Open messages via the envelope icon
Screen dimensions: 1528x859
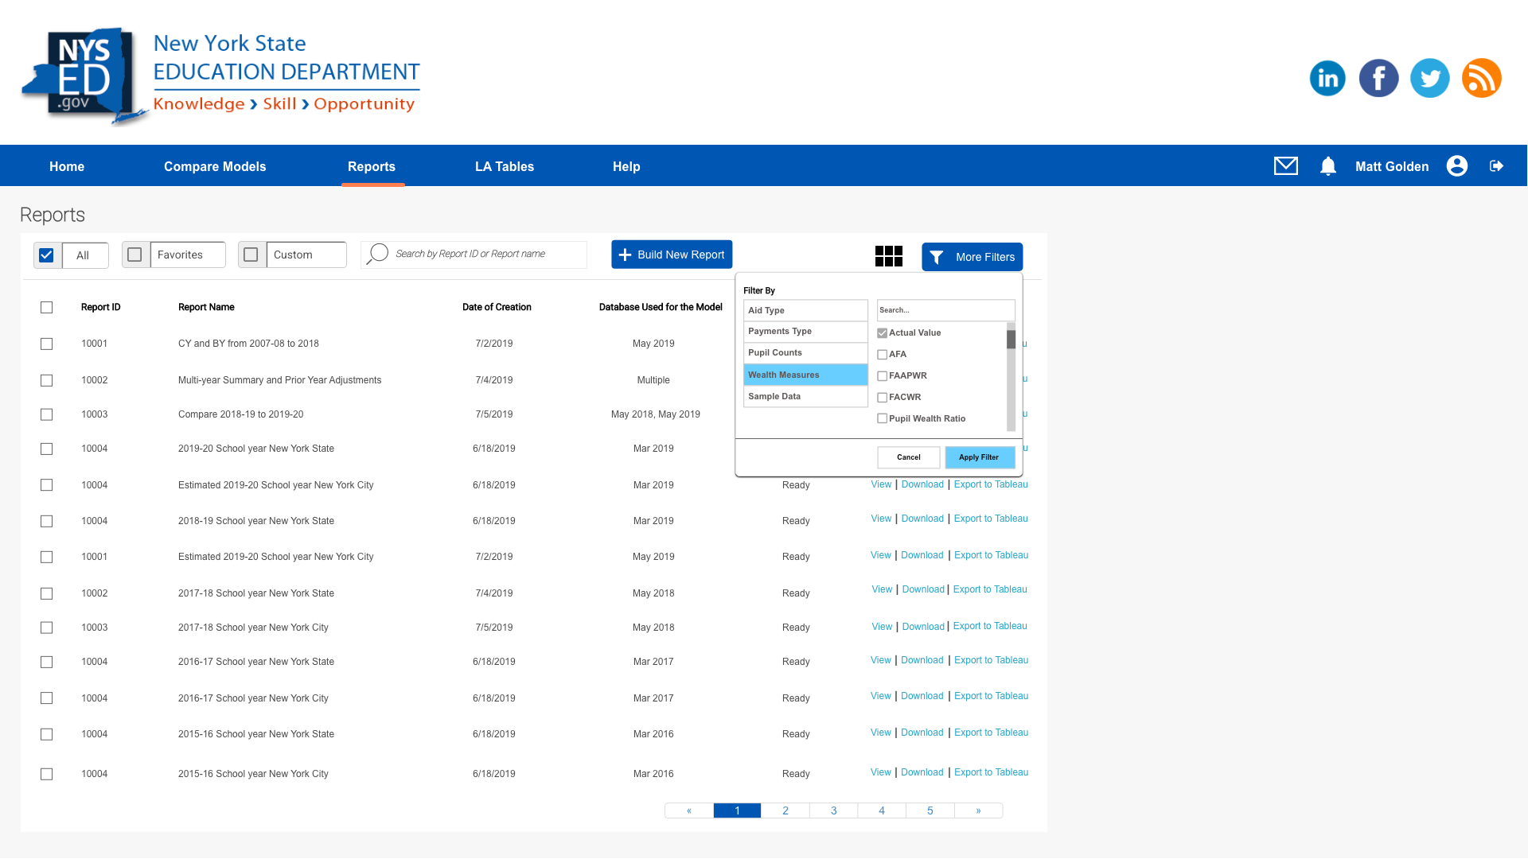point(1285,165)
